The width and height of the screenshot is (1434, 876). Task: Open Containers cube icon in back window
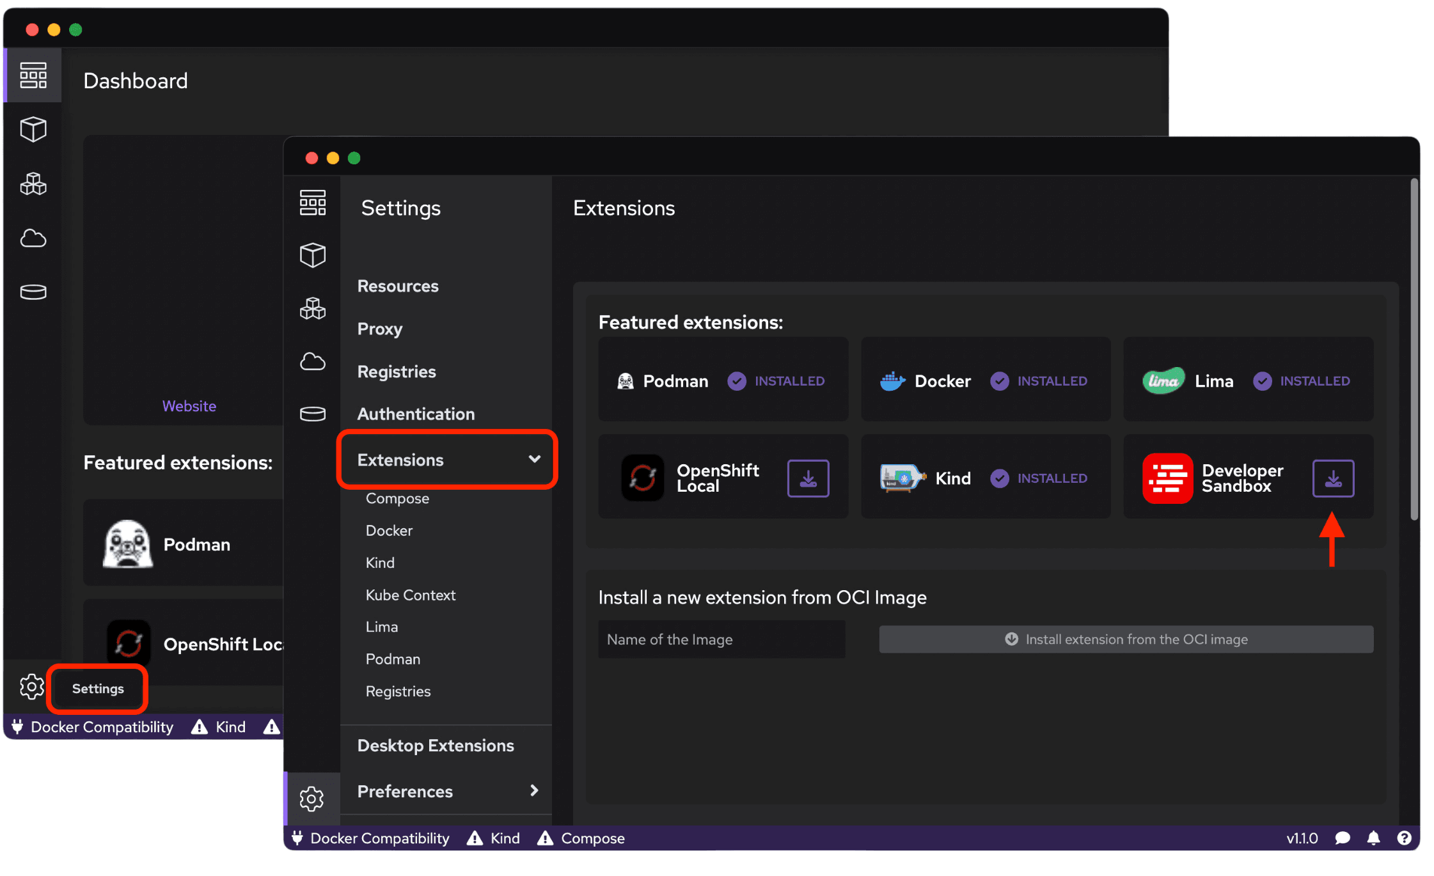33,129
